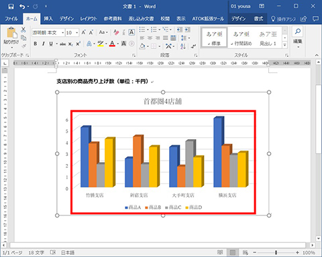322x257 pixels.
Task: Expand the Styles gallery more arrow
Action: [x=284, y=45]
